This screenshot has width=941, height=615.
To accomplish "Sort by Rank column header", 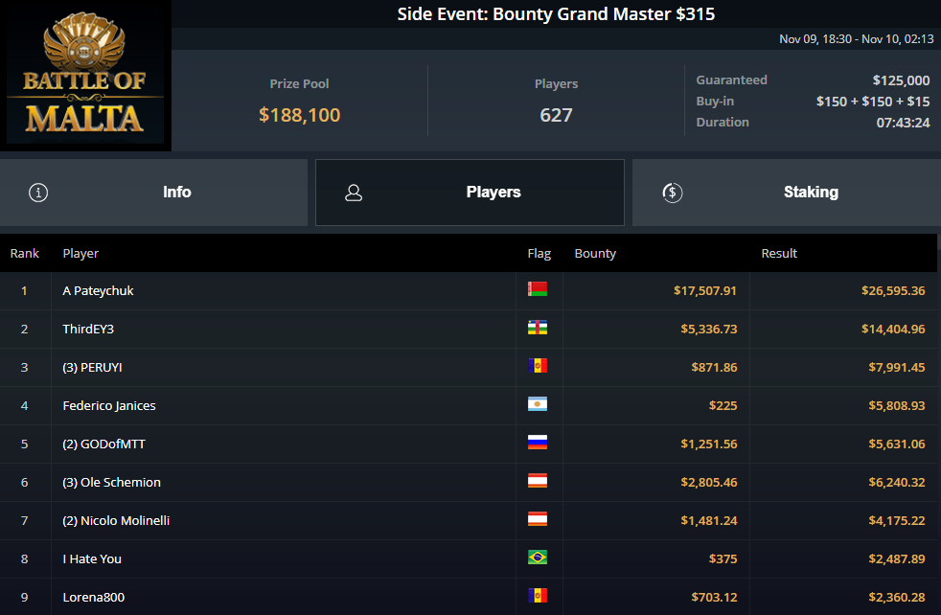I will pos(25,254).
